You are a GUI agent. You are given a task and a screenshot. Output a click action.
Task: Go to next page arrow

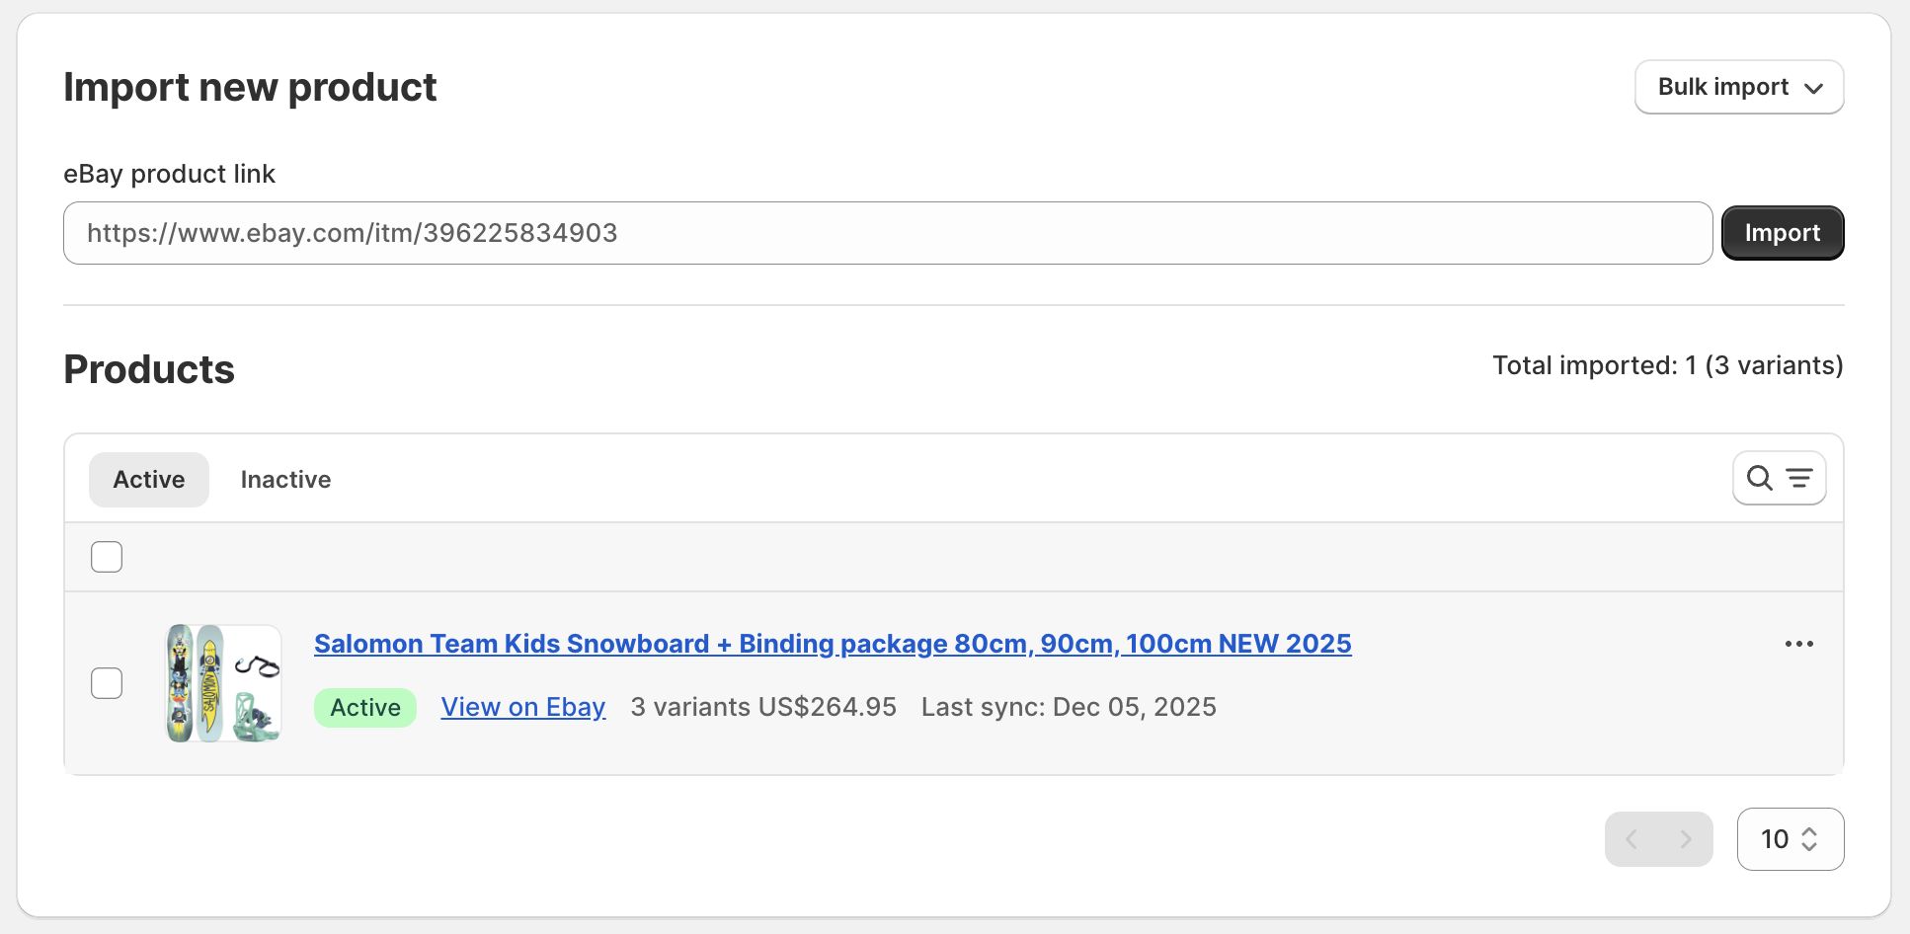click(x=1686, y=839)
